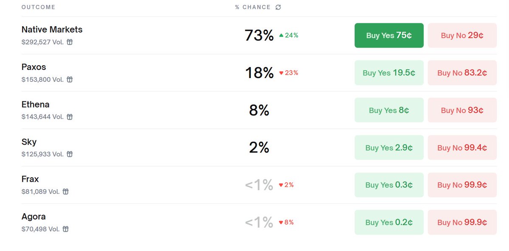Select the Ethena outcome name
Image resolution: width=509 pixels, height=251 pixels.
coord(35,104)
